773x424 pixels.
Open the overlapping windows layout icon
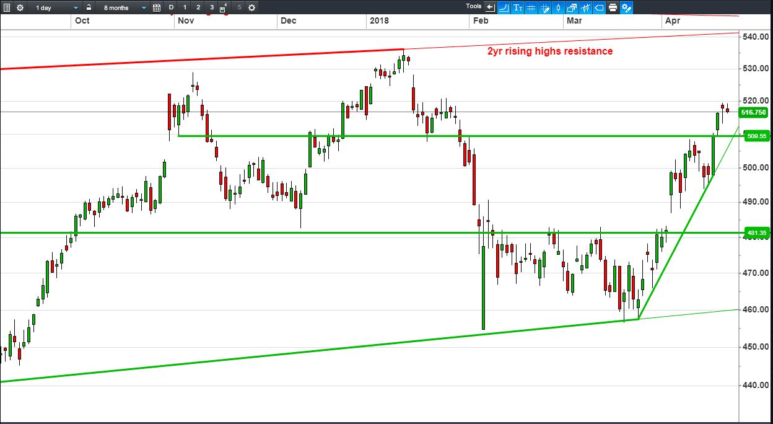coord(572,7)
